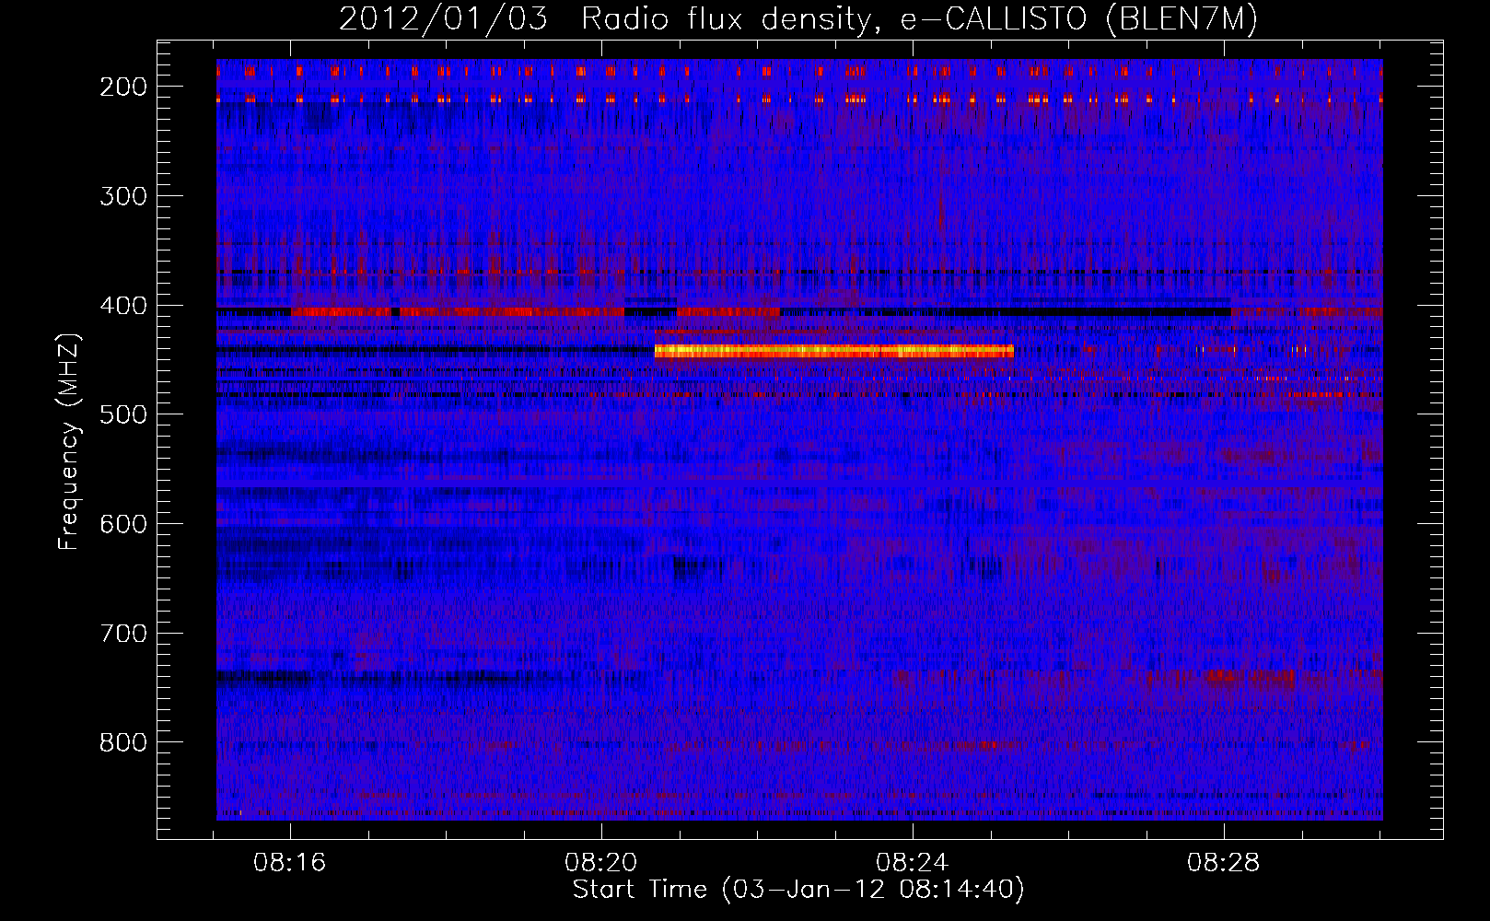
Task: Click the red band at 405 MHz near 08:17
Action: point(342,312)
